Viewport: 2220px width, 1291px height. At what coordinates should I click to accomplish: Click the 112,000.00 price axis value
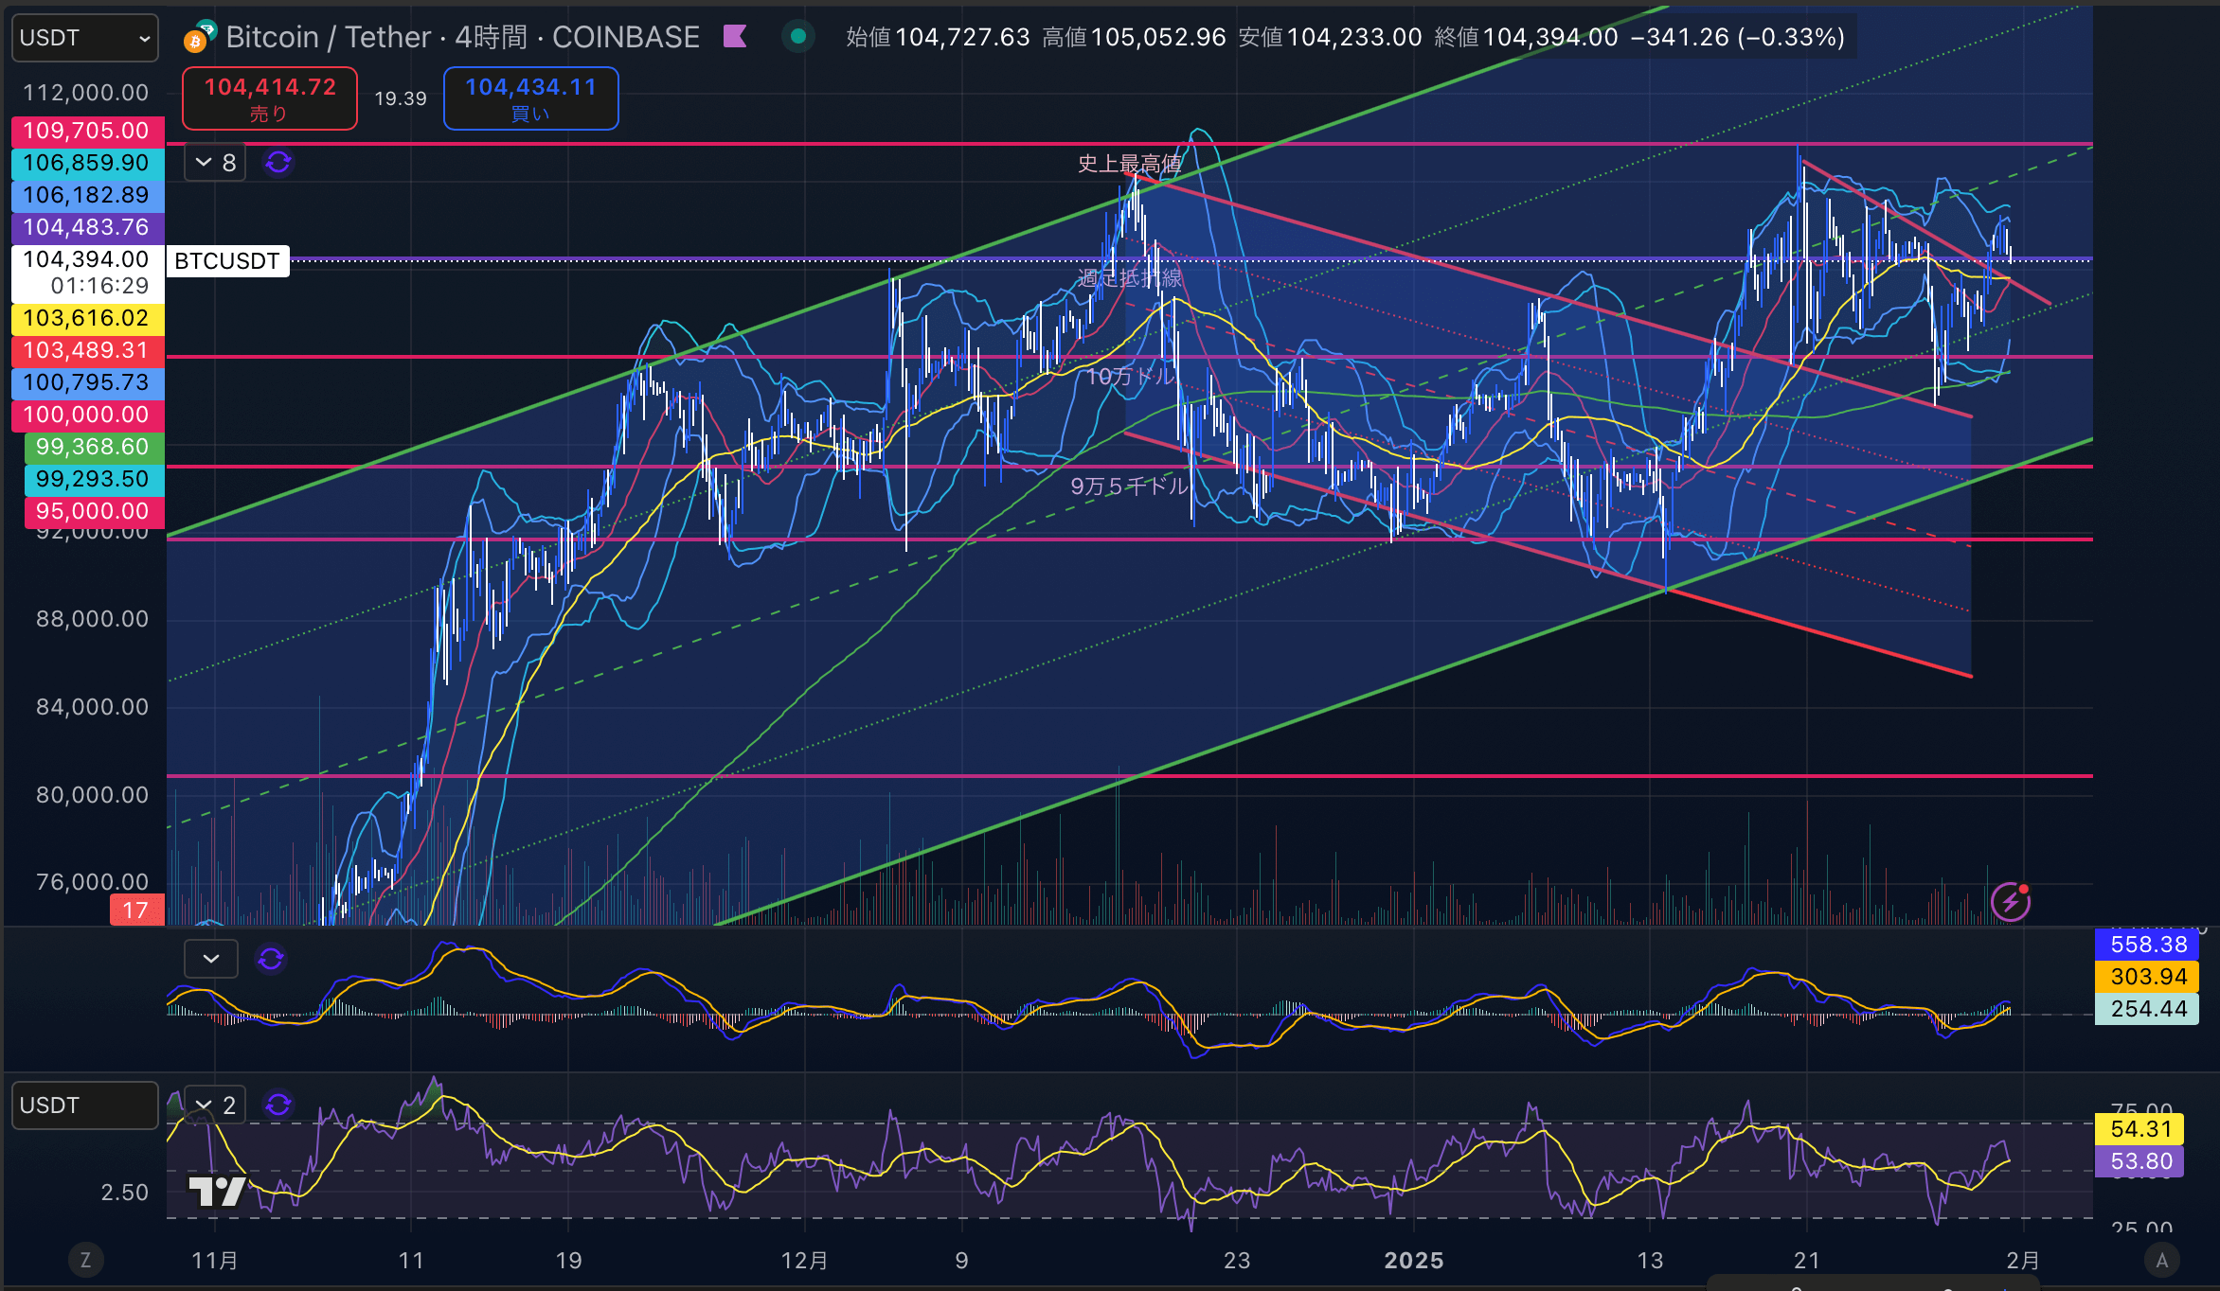click(85, 93)
